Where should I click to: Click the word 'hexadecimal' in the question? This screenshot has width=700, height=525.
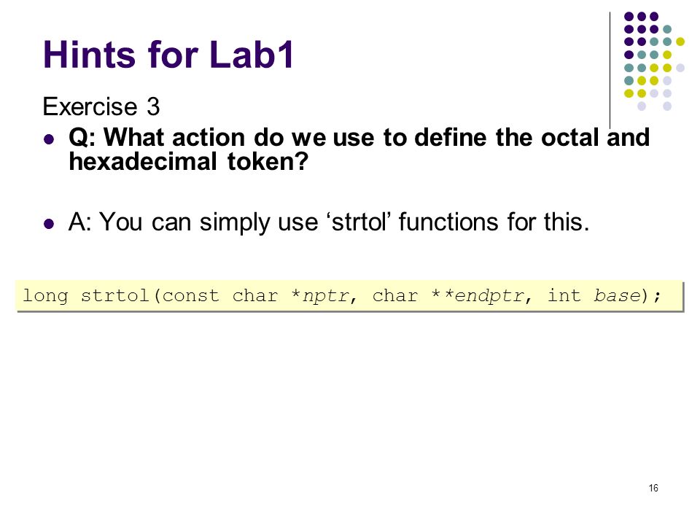point(143,161)
